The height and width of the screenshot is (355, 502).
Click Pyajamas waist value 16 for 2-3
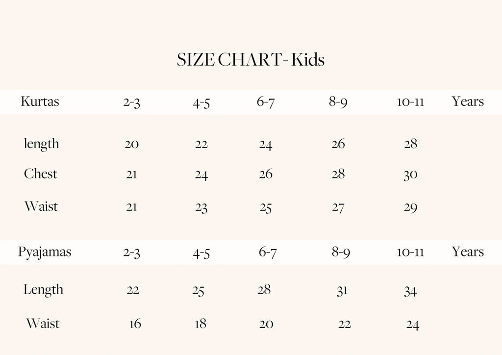tap(135, 324)
